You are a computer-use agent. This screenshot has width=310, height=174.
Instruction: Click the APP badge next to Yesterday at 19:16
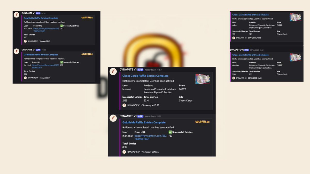(140, 116)
